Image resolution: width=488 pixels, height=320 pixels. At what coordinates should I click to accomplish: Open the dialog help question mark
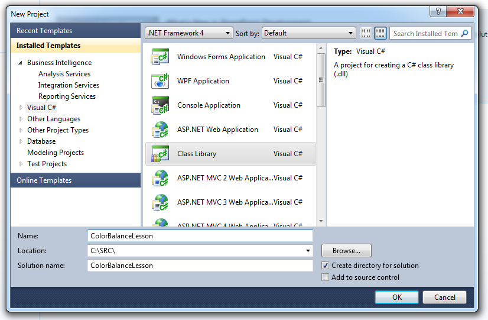click(438, 11)
